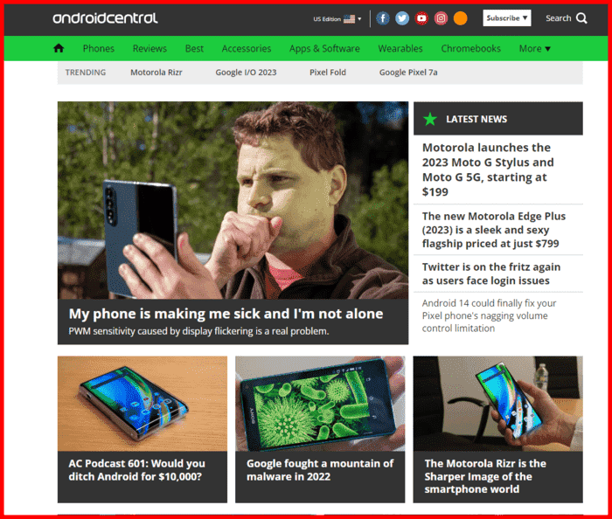Open the Instagram social icon

coord(441,18)
